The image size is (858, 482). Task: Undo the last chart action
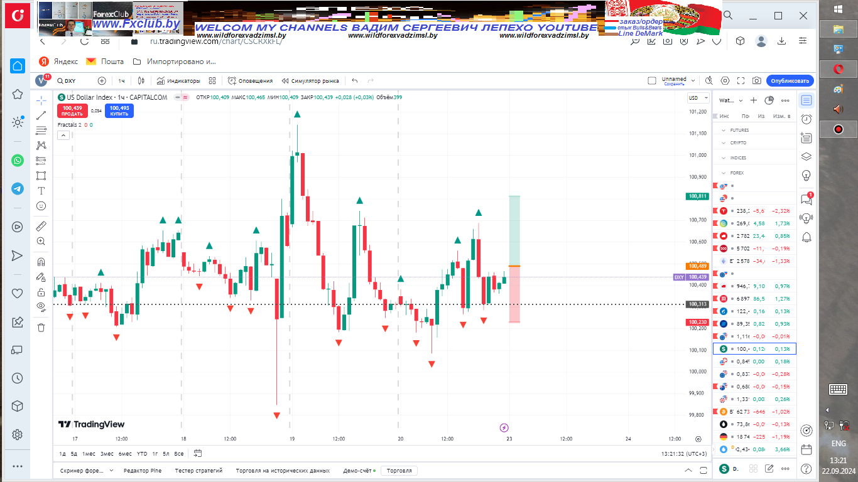click(x=355, y=81)
